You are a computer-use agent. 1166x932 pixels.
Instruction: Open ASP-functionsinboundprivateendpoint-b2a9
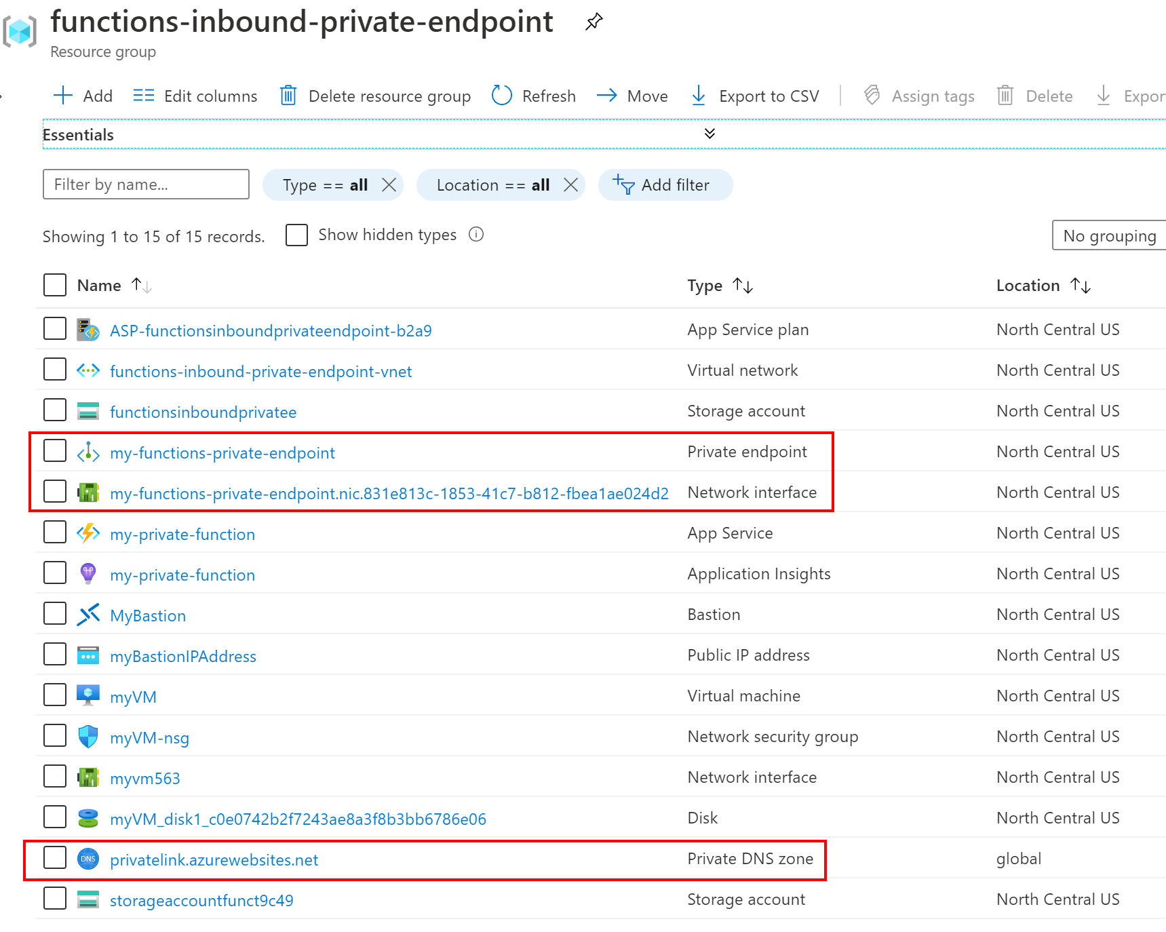pyautogui.click(x=271, y=330)
